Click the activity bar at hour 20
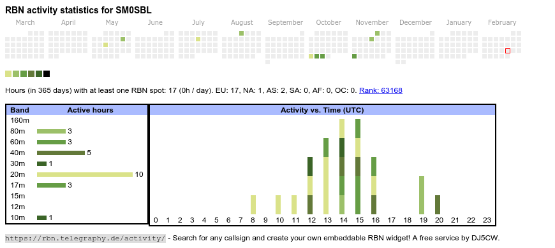 [438, 205]
